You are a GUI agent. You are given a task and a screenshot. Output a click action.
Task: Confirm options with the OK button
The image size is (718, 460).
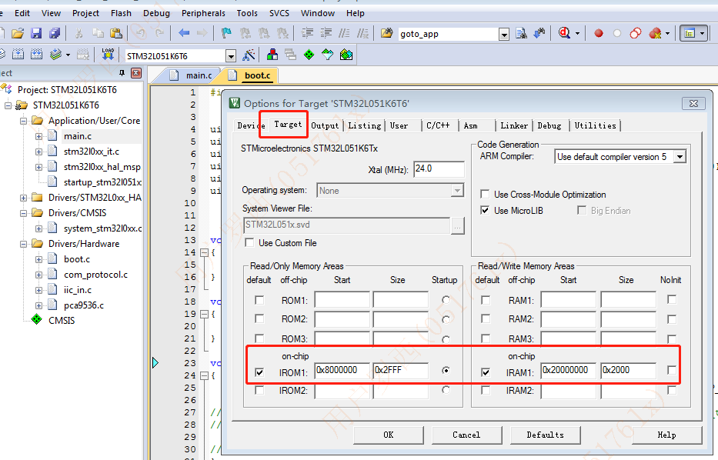(x=389, y=435)
